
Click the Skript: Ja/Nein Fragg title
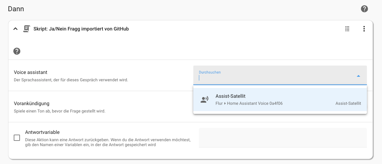[x=81, y=29]
